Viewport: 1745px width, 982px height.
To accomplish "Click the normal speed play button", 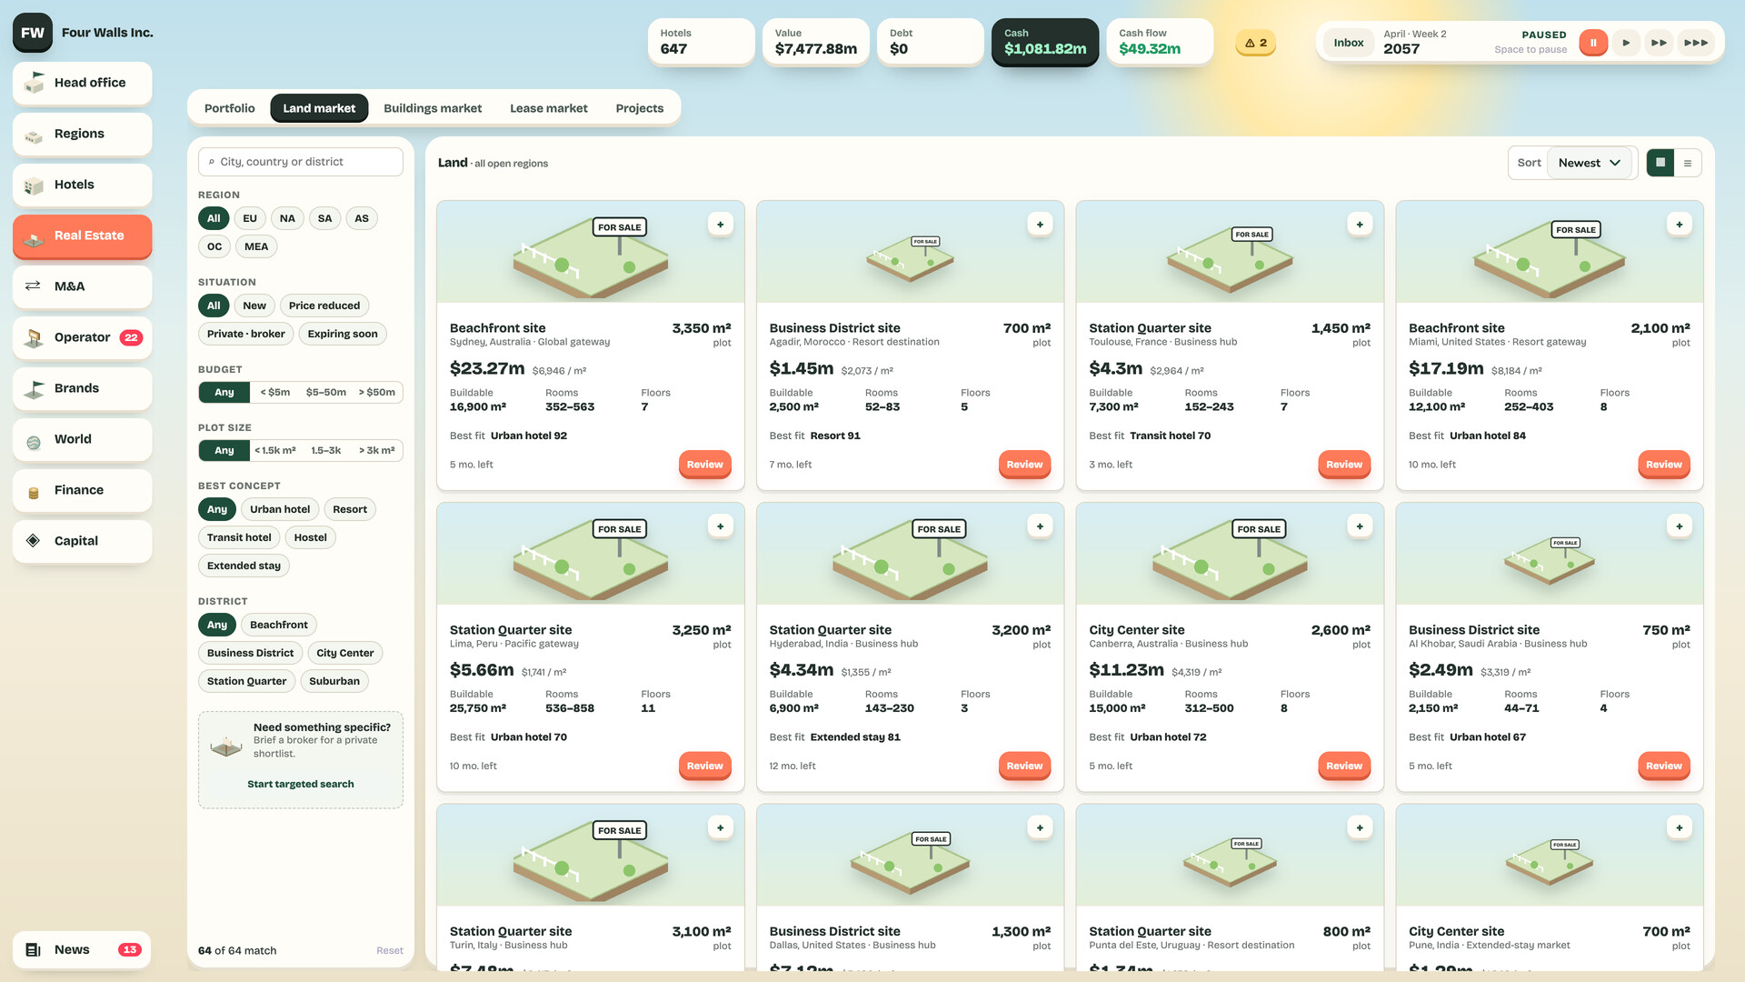I will [x=1626, y=43].
